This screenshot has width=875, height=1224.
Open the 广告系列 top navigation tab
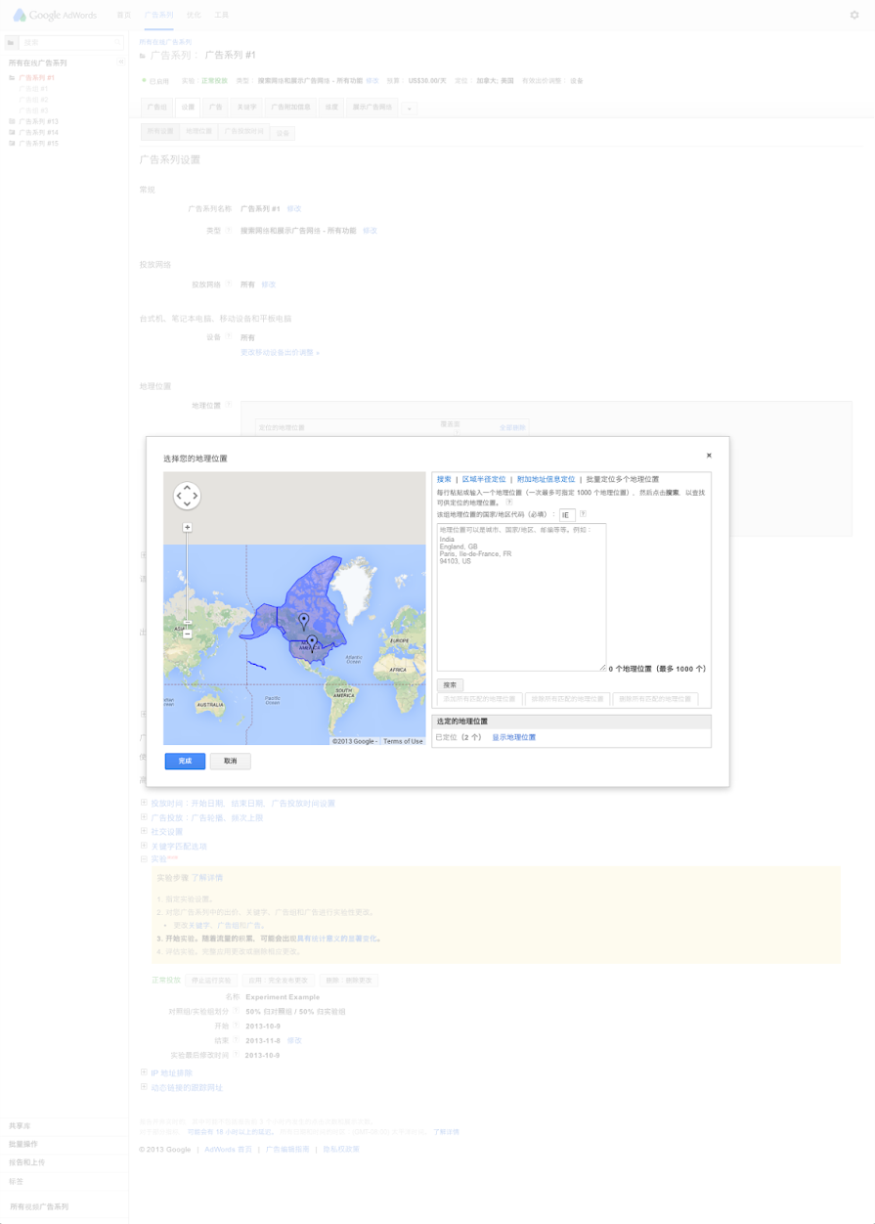coord(158,16)
